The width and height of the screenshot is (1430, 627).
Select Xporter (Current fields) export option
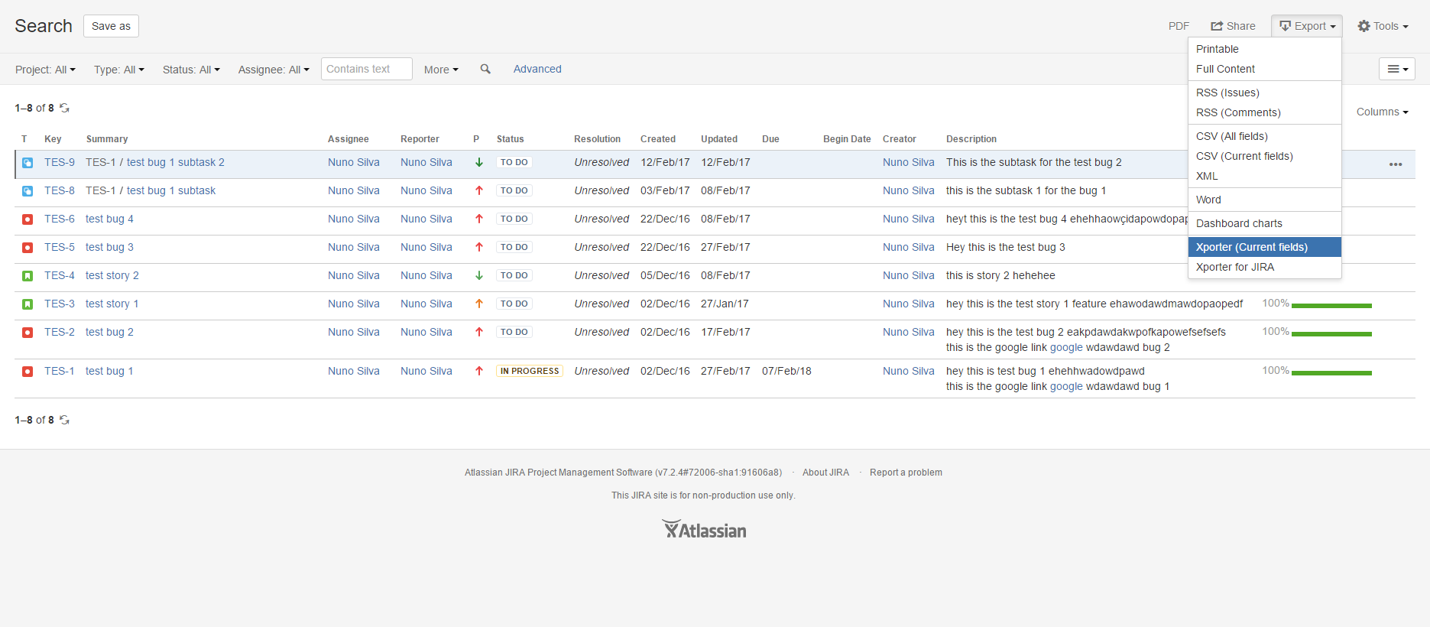click(1251, 247)
